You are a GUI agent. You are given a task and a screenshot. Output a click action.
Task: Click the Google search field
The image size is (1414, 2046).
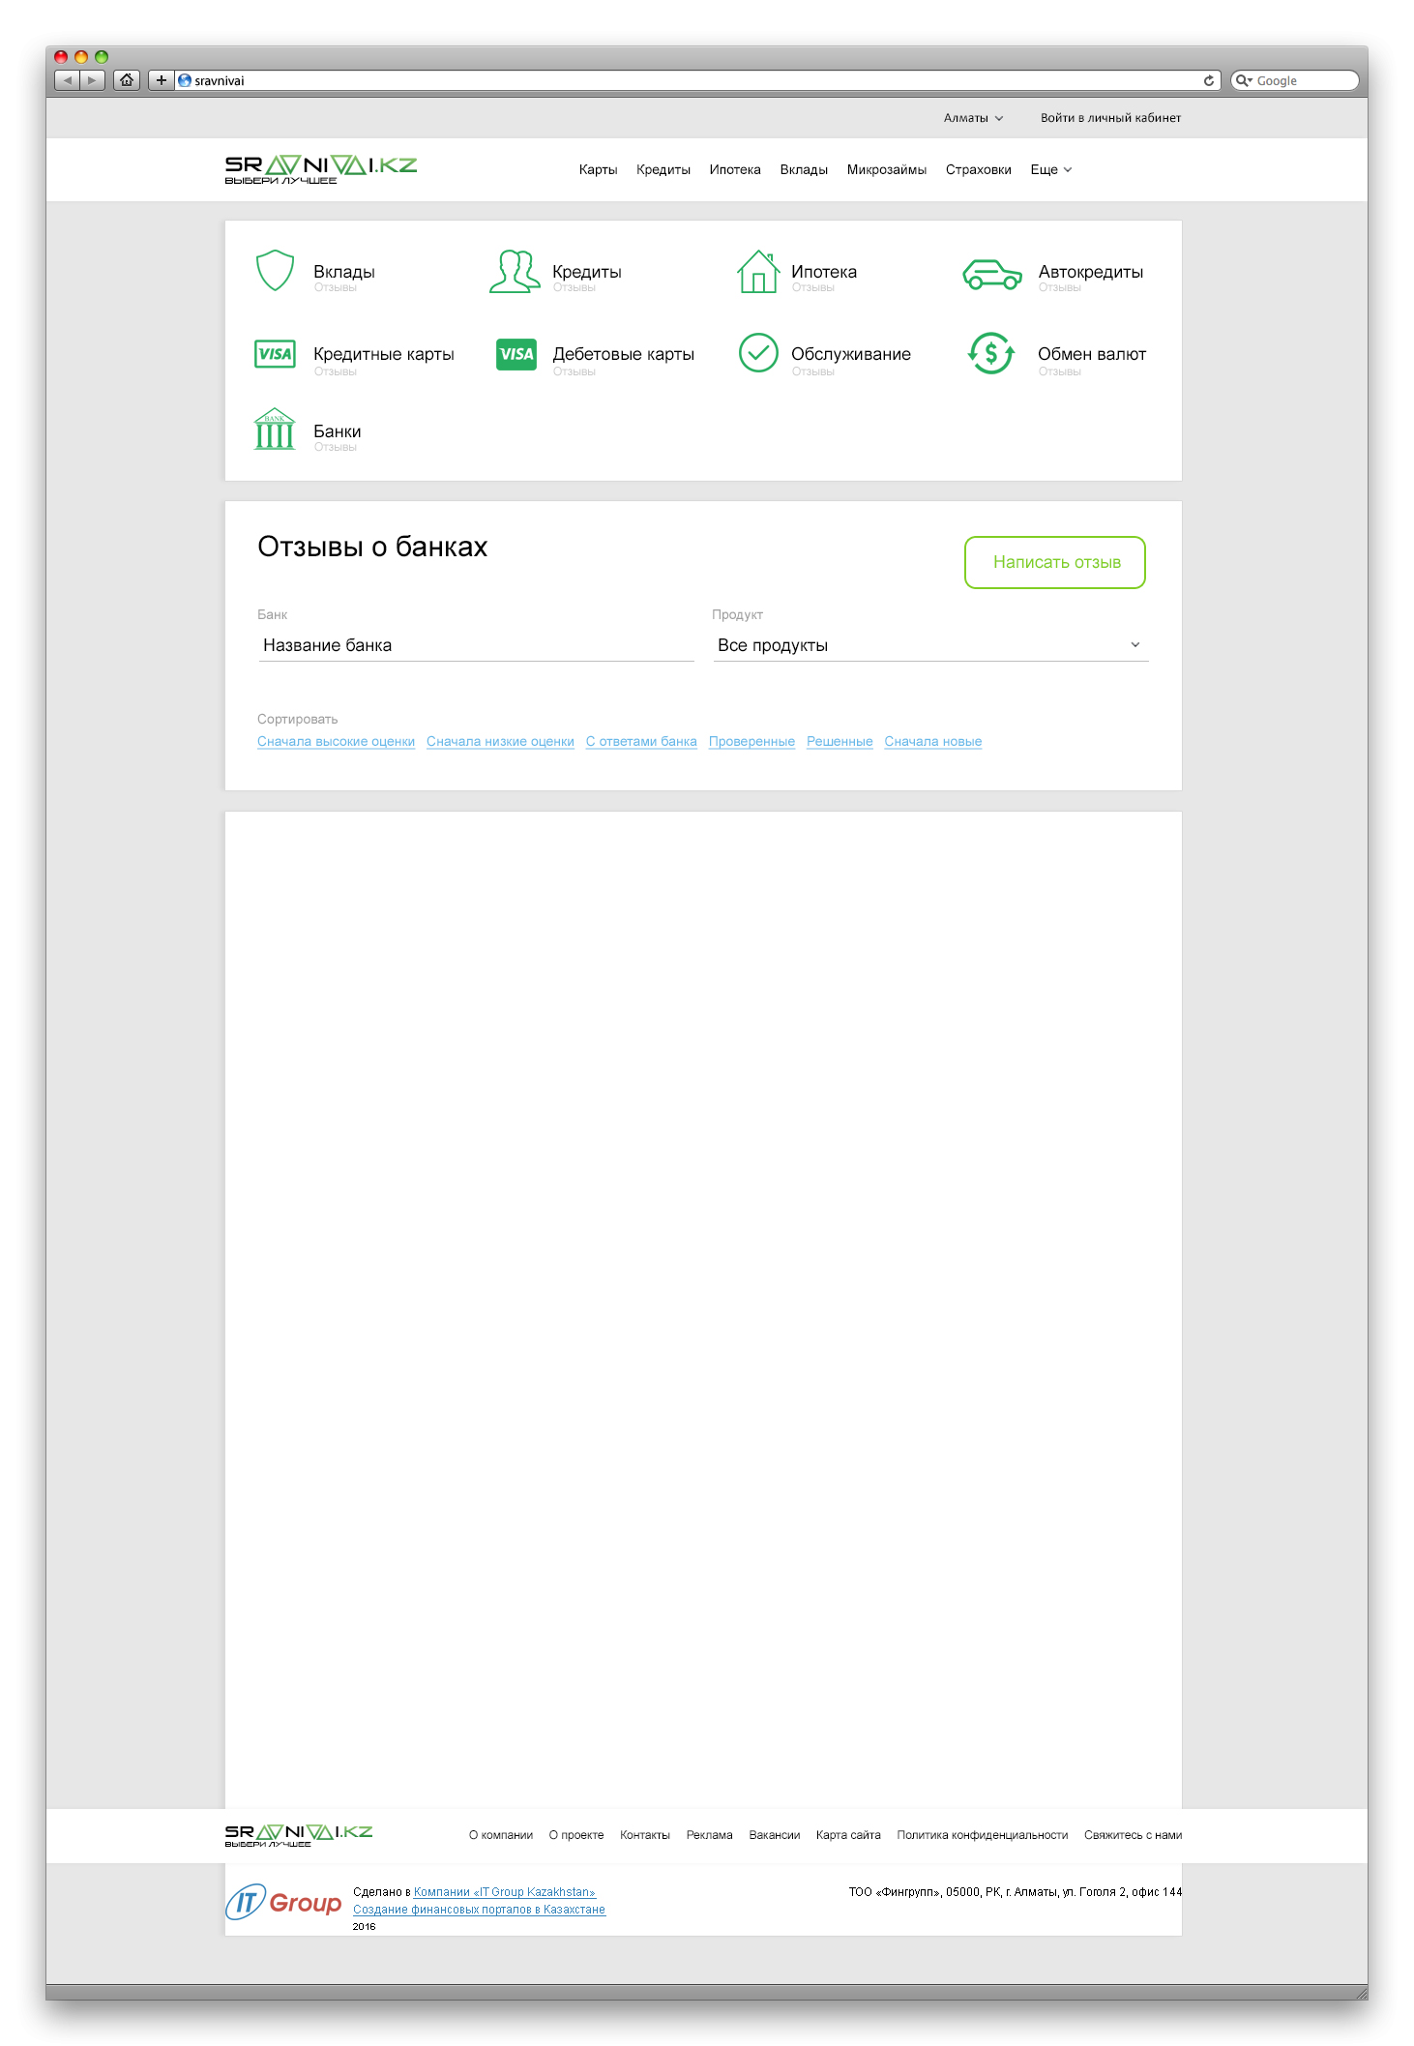point(1295,80)
